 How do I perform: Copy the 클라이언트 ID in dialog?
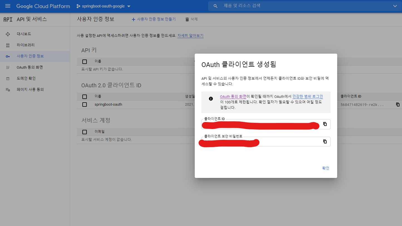click(325, 124)
